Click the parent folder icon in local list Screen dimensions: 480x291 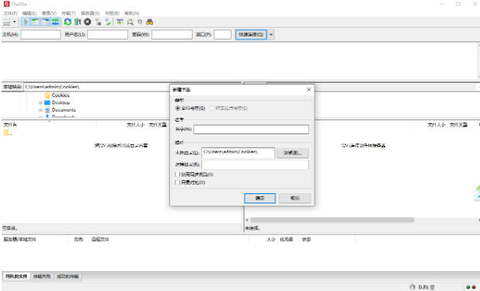(5, 133)
